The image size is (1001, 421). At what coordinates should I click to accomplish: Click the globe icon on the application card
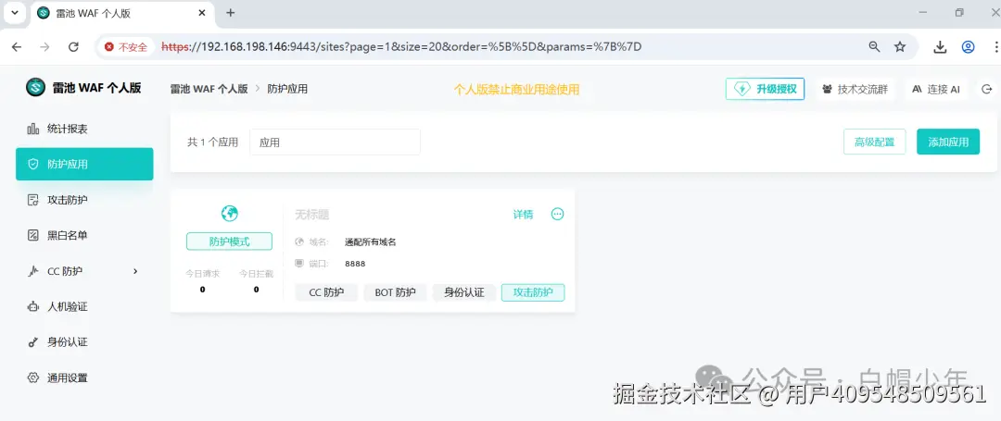(229, 214)
